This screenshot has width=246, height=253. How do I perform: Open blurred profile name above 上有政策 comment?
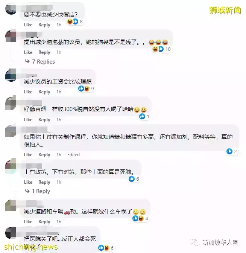(x=34, y=166)
